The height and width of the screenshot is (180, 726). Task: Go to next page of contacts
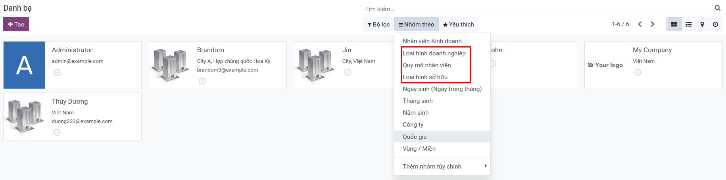(x=653, y=24)
